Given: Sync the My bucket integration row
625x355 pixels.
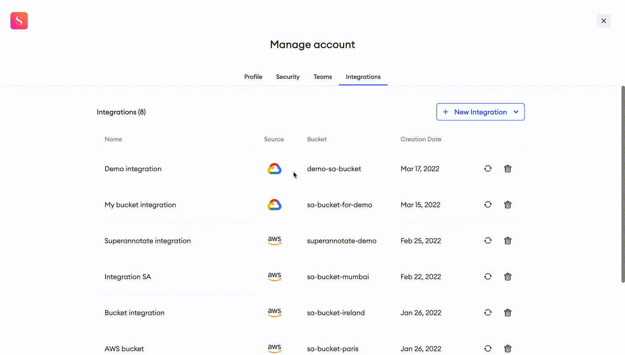Looking at the screenshot, I should pyautogui.click(x=488, y=205).
